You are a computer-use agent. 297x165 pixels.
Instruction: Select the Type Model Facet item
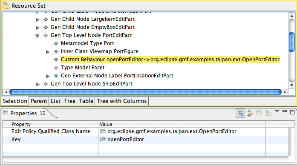coord(83,68)
